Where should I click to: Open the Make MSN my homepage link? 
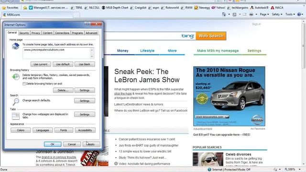click(218, 51)
